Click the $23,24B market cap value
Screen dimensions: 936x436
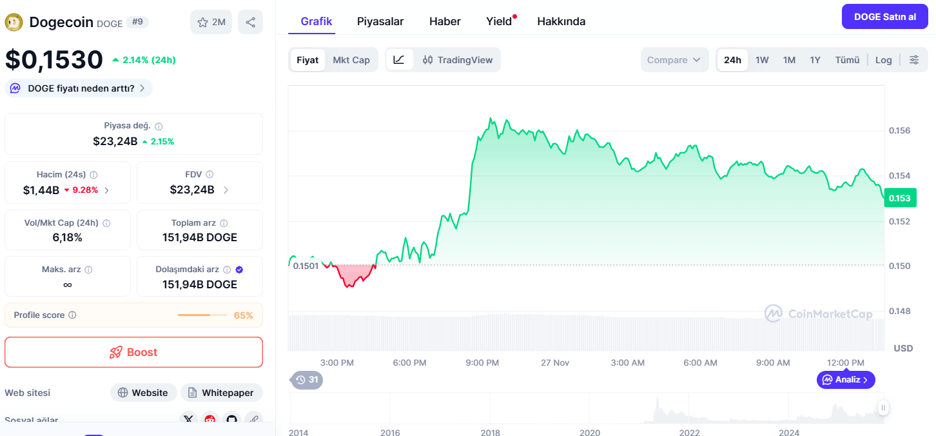[115, 141]
